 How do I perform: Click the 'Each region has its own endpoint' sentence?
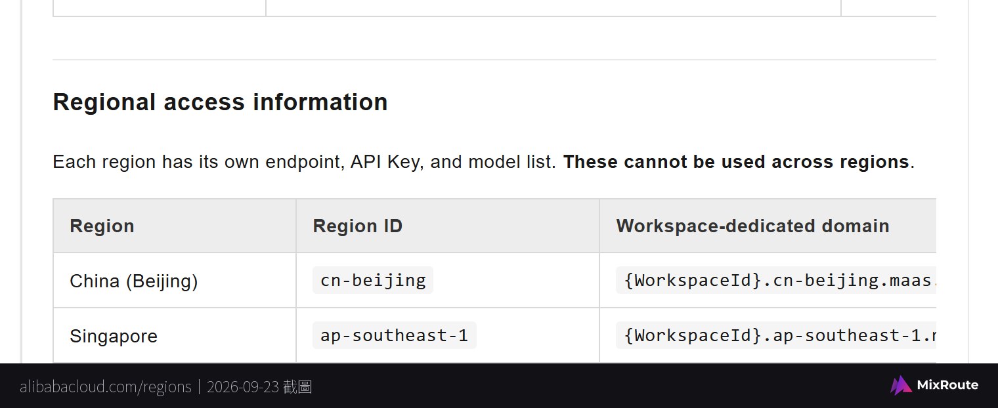point(305,162)
